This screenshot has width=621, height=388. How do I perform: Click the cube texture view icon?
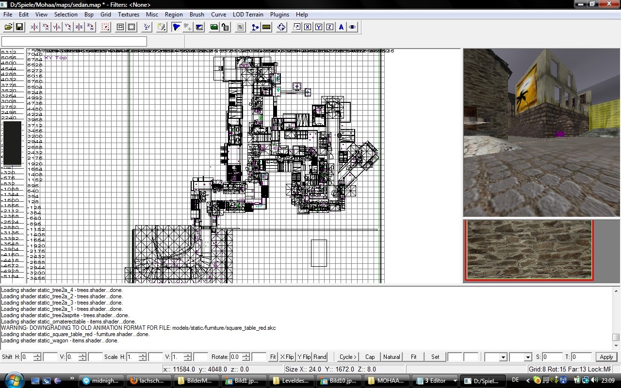coord(162,27)
